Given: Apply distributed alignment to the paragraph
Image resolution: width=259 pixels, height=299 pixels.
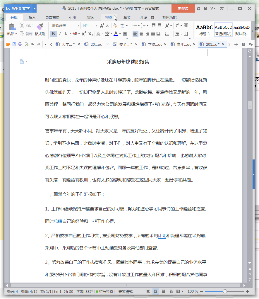Looking at the screenshot, I should (x=159, y=34).
